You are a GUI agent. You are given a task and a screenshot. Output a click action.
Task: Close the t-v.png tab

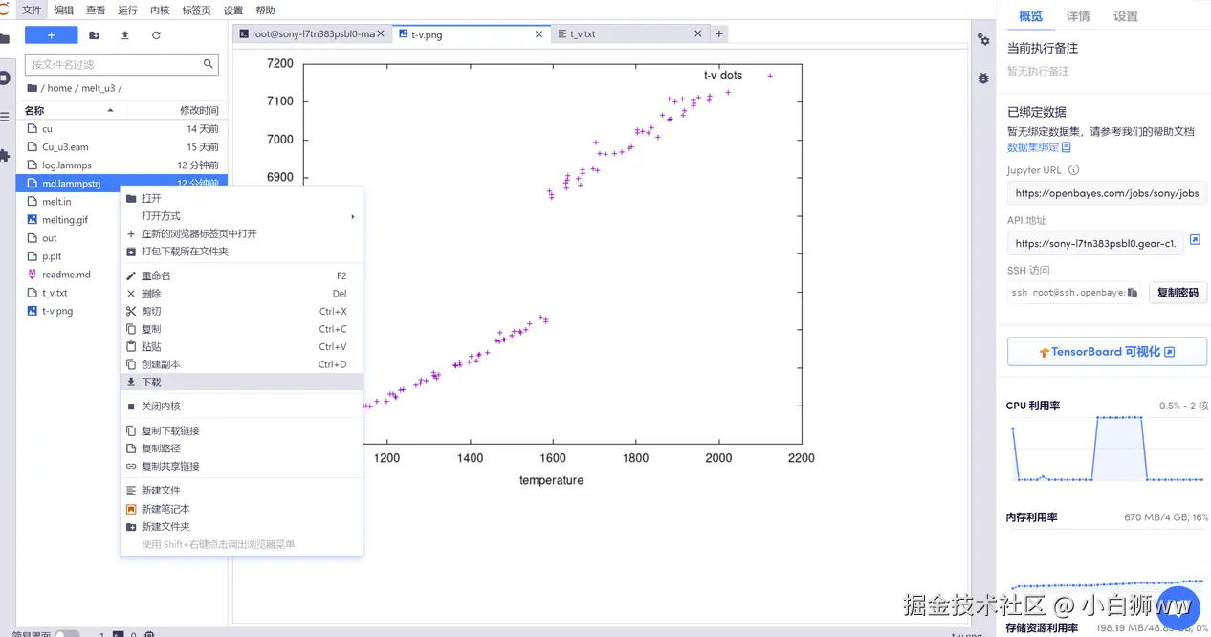pos(539,34)
